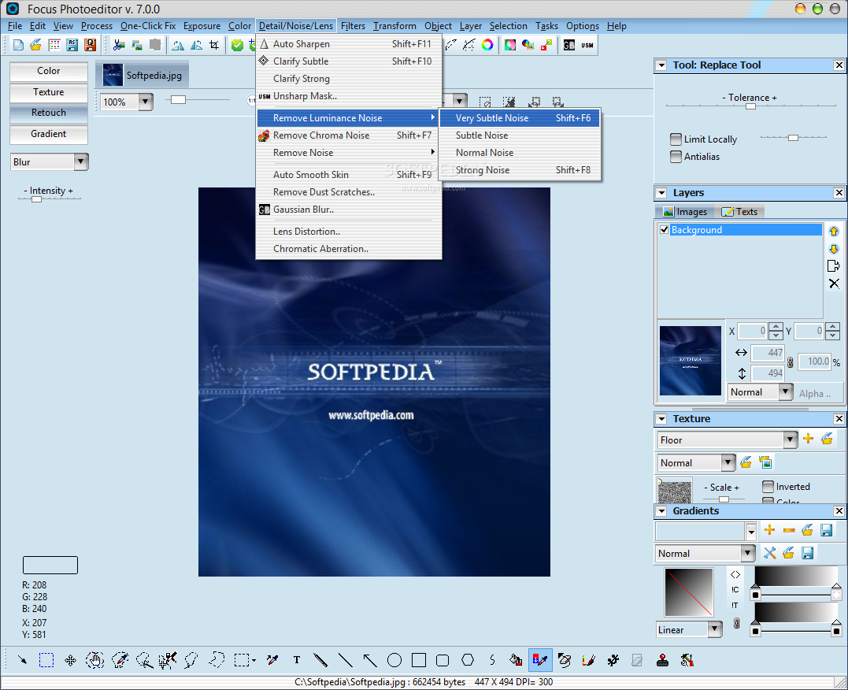Click the Color button

pyautogui.click(x=49, y=71)
